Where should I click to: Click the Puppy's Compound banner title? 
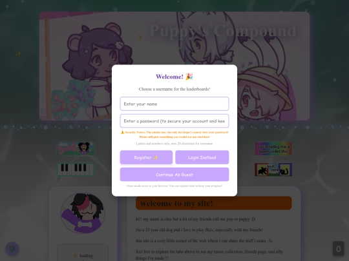coord(223,31)
